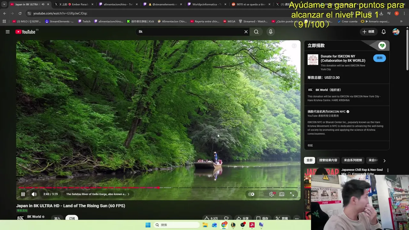
Task: Open the Windows Start menu
Action: [x=148, y=225]
